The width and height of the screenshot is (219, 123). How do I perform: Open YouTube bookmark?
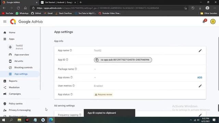8,13
